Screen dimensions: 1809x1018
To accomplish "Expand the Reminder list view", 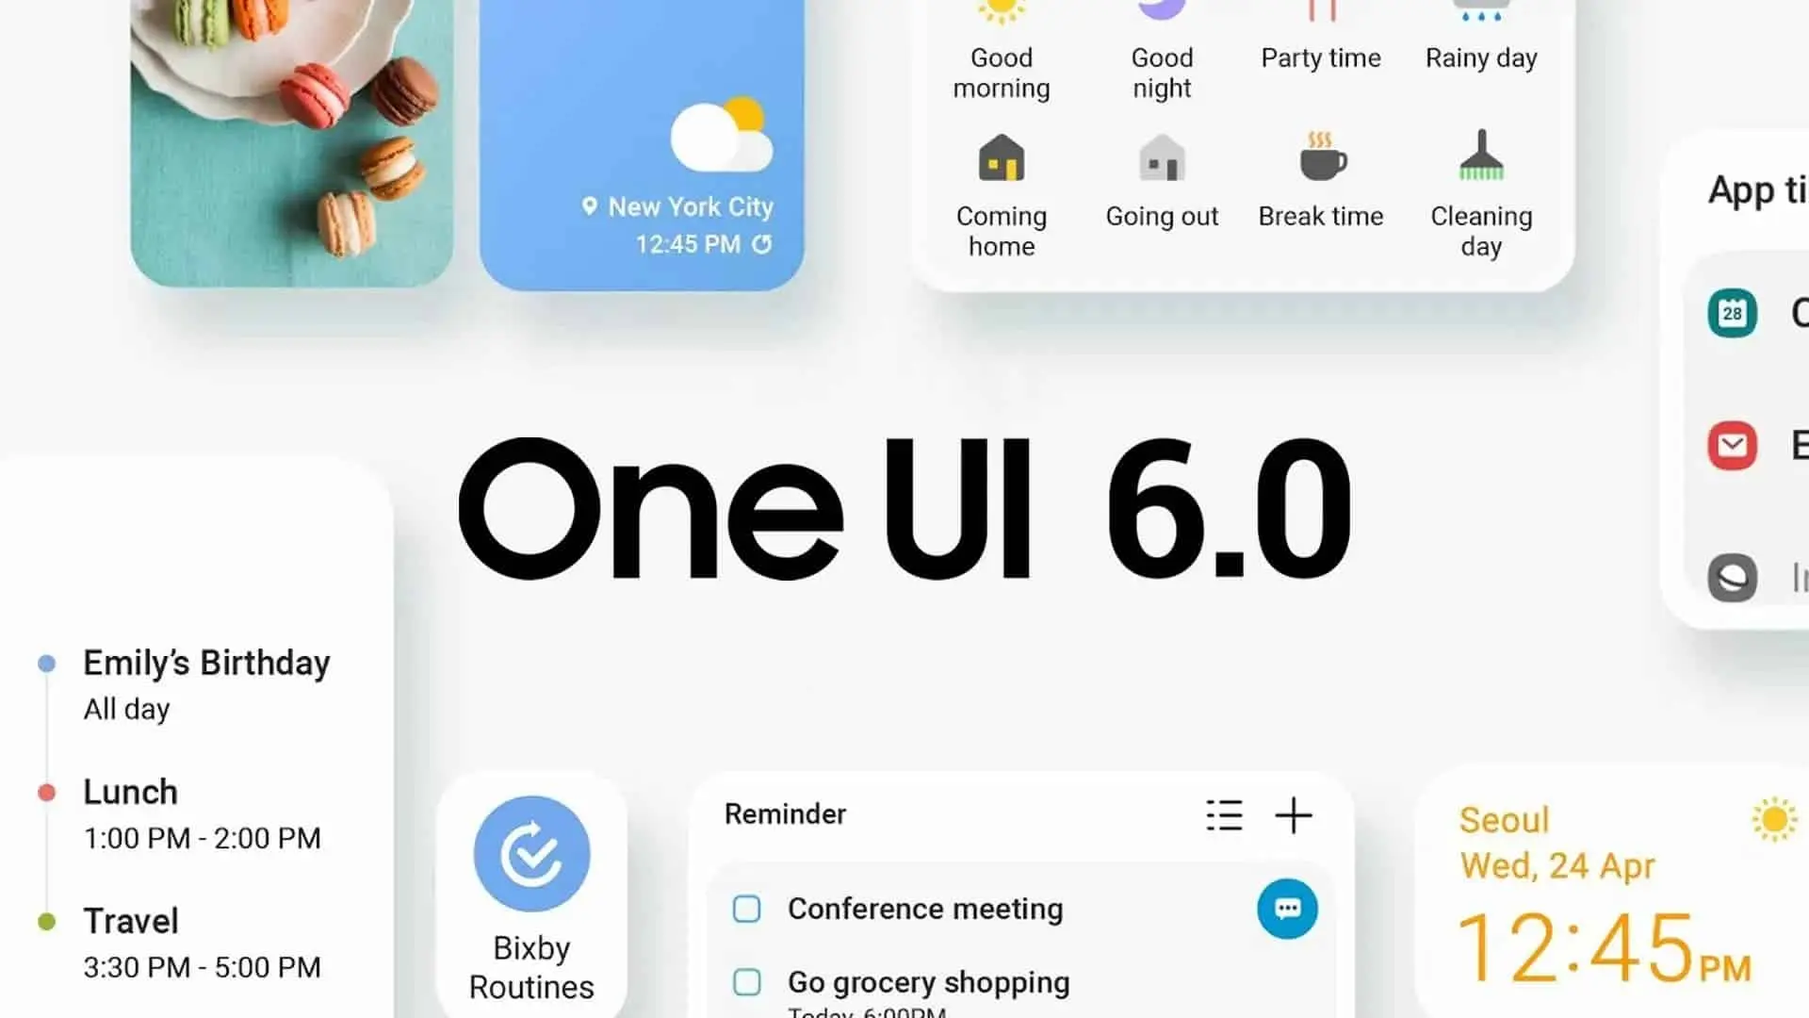I will pos(1224,815).
